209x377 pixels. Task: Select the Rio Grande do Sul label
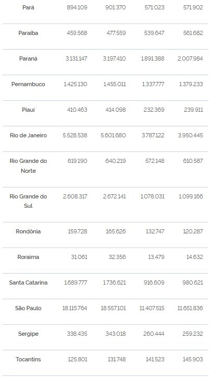coord(28,201)
